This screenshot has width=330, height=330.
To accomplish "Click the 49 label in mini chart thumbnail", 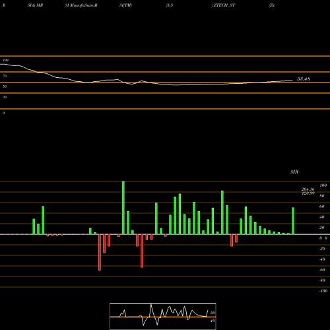I will (213, 321).
